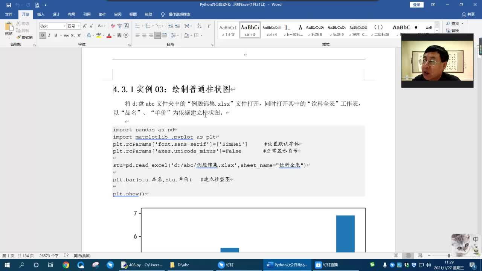The width and height of the screenshot is (482, 271).
Task: Pick the red font color button
Action: (x=109, y=35)
